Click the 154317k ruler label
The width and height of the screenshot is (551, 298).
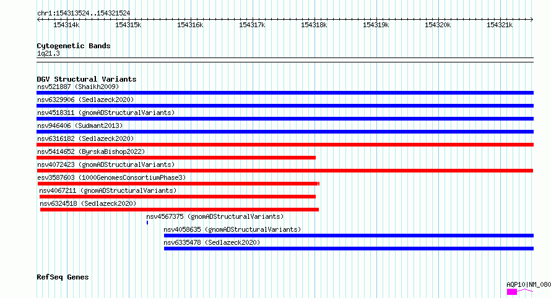[x=252, y=25]
